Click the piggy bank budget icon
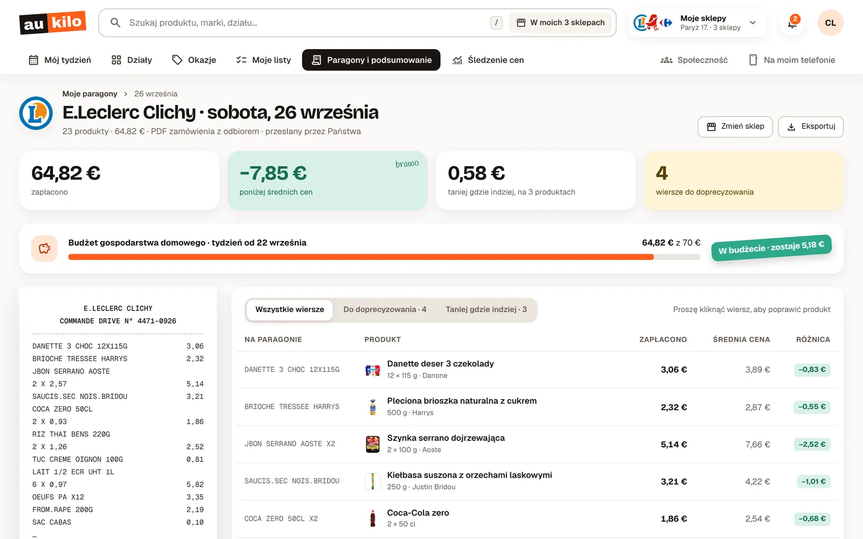Screen dimensions: 863x539 [44, 248]
